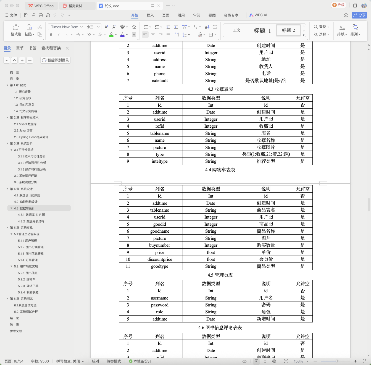Switch to web layout view icon
The height and width of the screenshot is (365, 371).
[274, 361]
